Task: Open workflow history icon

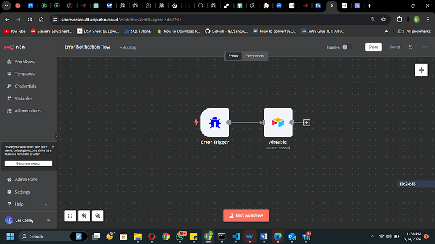Action: (410, 47)
